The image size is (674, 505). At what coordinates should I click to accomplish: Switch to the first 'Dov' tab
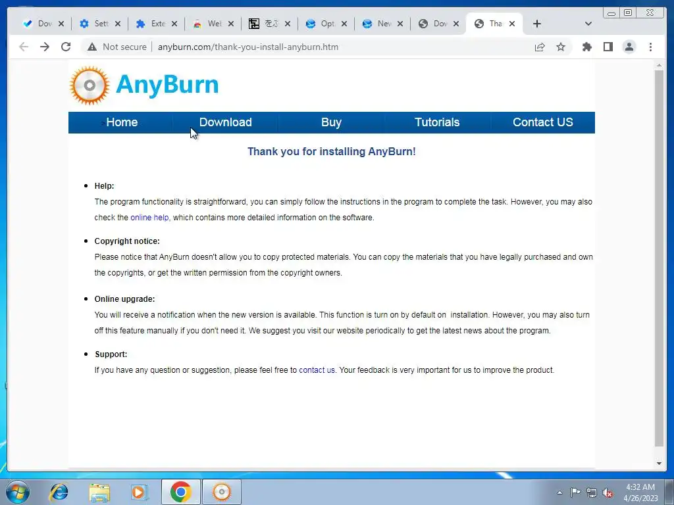coord(39,24)
